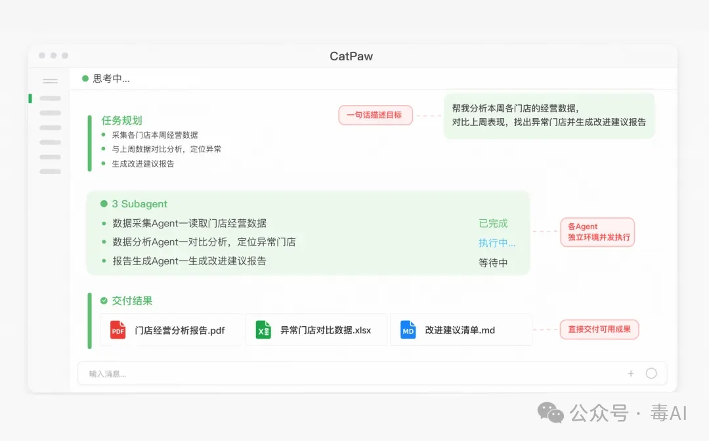Open 异常门店对比数据.xlsx file card
Image resolution: width=709 pixels, height=441 pixels.
316,330
